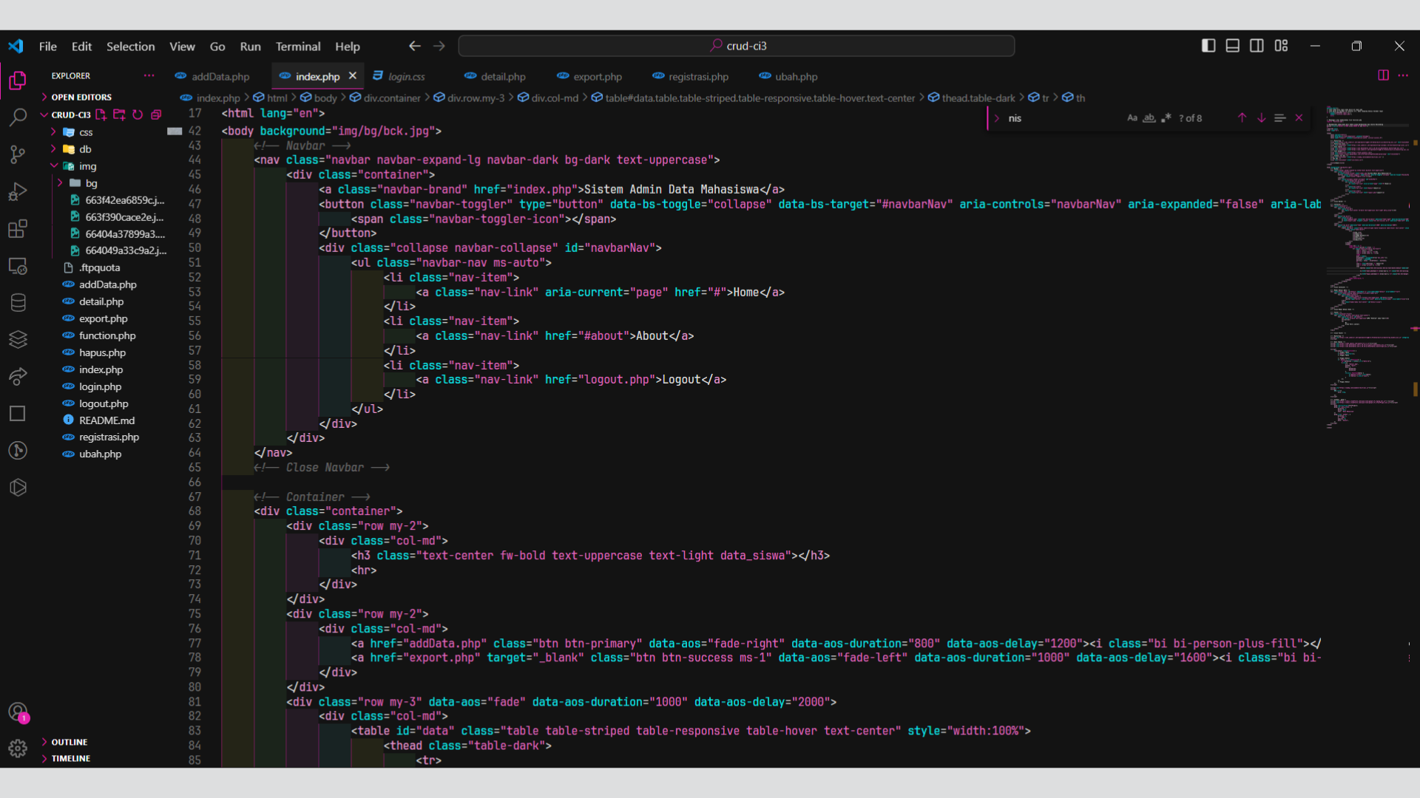Image resolution: width=1420 pixels, height=798 pixels.
Task: Open Explorer panel more actions
Action: coord(149,75)
